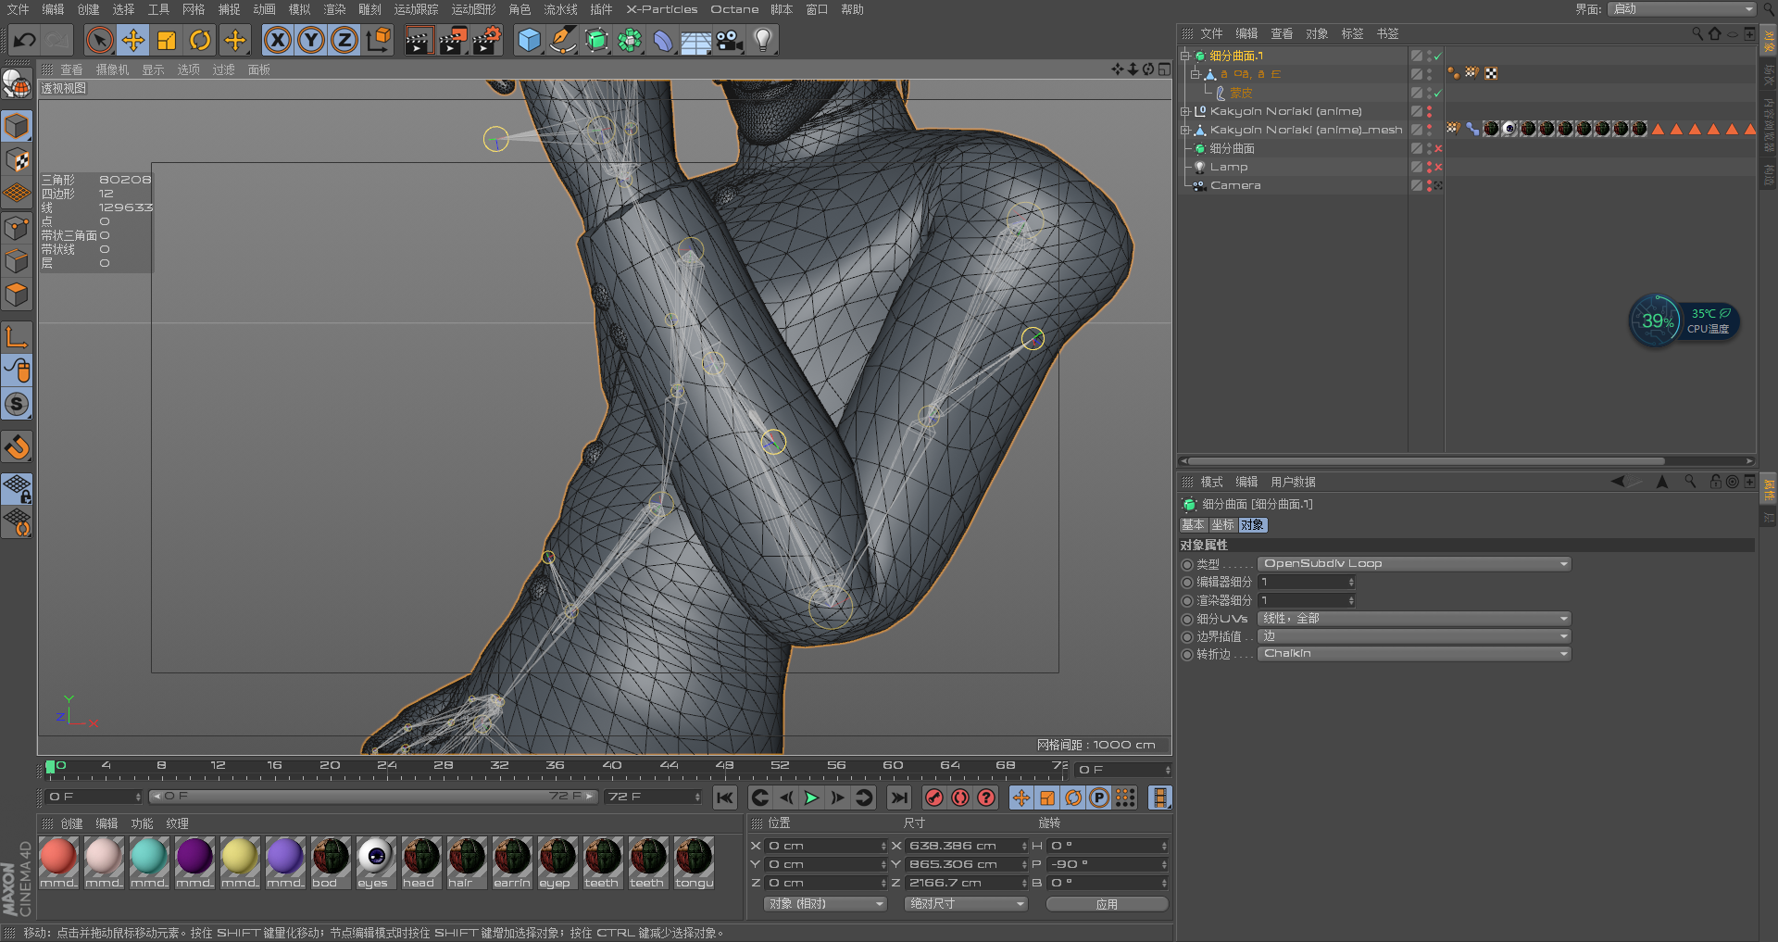1778x942 pixels.
Task: Open the Octane menu
Action: click(x=734, y=9)
